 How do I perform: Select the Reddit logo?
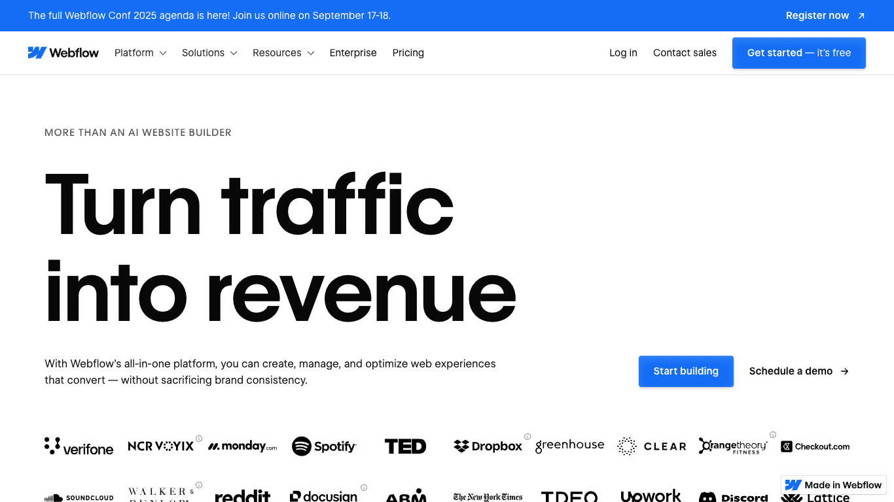[x=243, y=497]
